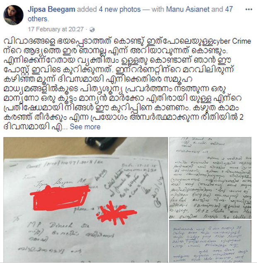Open the large complaint letter photo
257x263 pixels.
pyautogui.click(x=85, y=200)
